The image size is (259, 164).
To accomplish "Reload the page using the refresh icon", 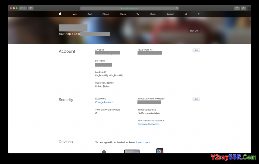I will coord(177,8).
